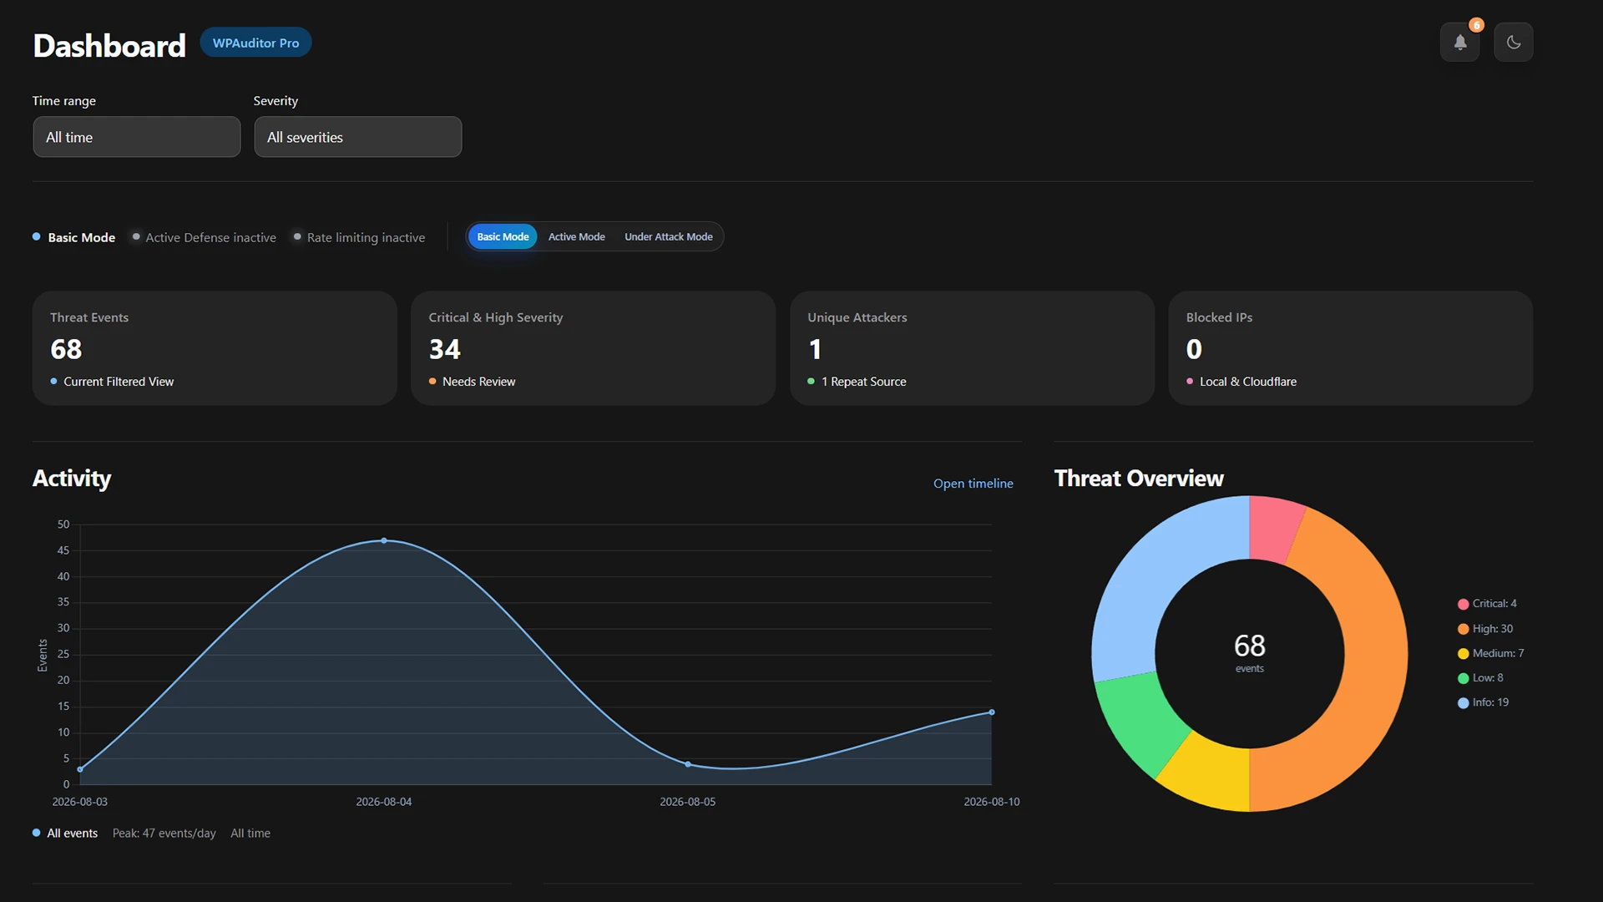Viewport: 1603px width, 902px height.
Task: Click the 68 events donut center
Action: pos(1249,653)
